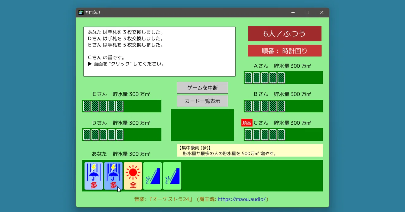
Task: Minimize the だむぽん！ window
Action: click(x=293, y=12)
